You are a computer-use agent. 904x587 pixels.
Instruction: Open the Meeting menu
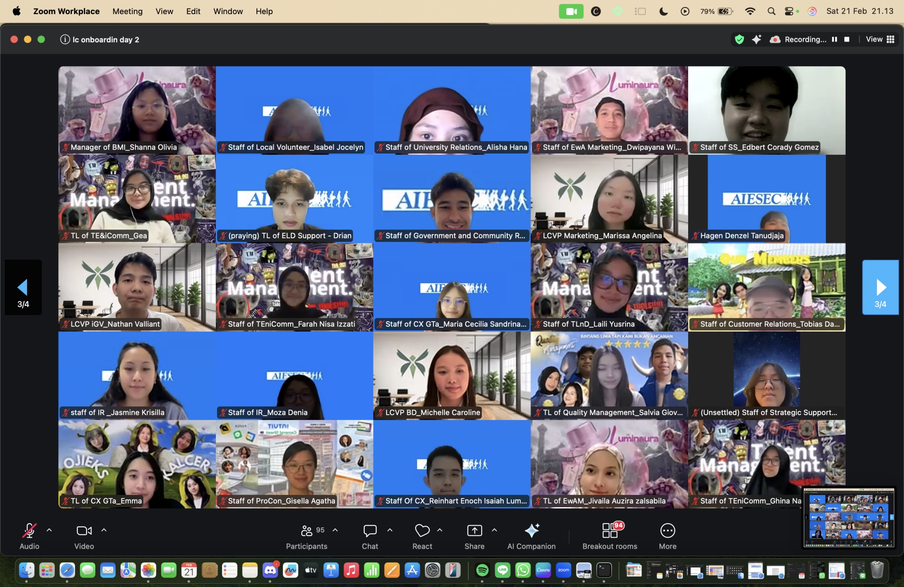coord(127,11)
